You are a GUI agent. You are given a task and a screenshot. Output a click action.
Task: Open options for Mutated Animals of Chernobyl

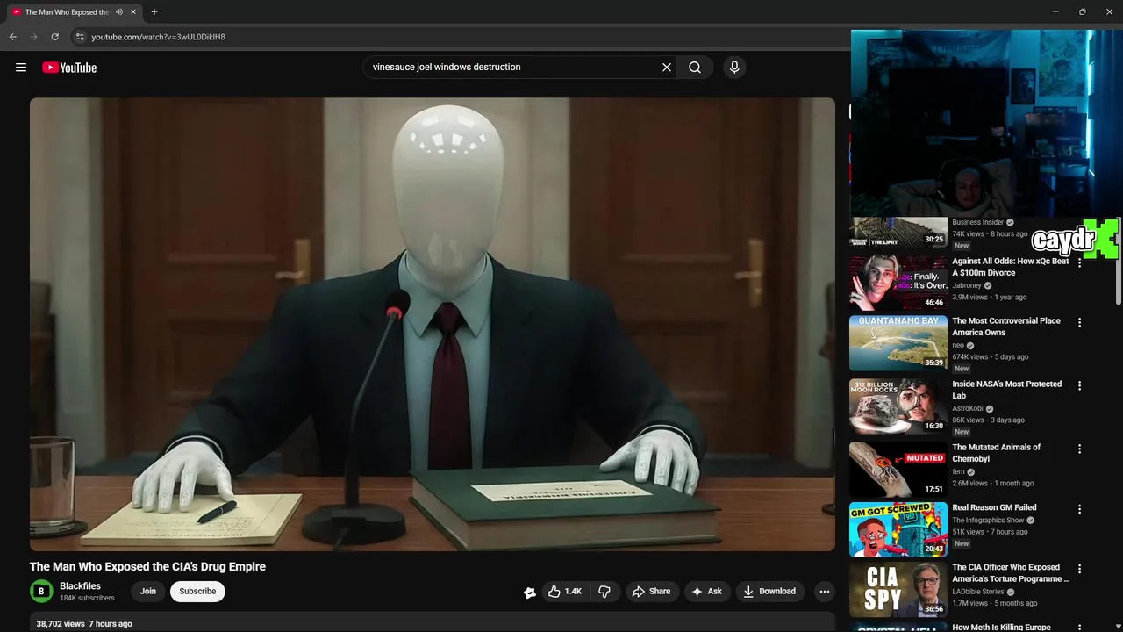[1080, 449]
